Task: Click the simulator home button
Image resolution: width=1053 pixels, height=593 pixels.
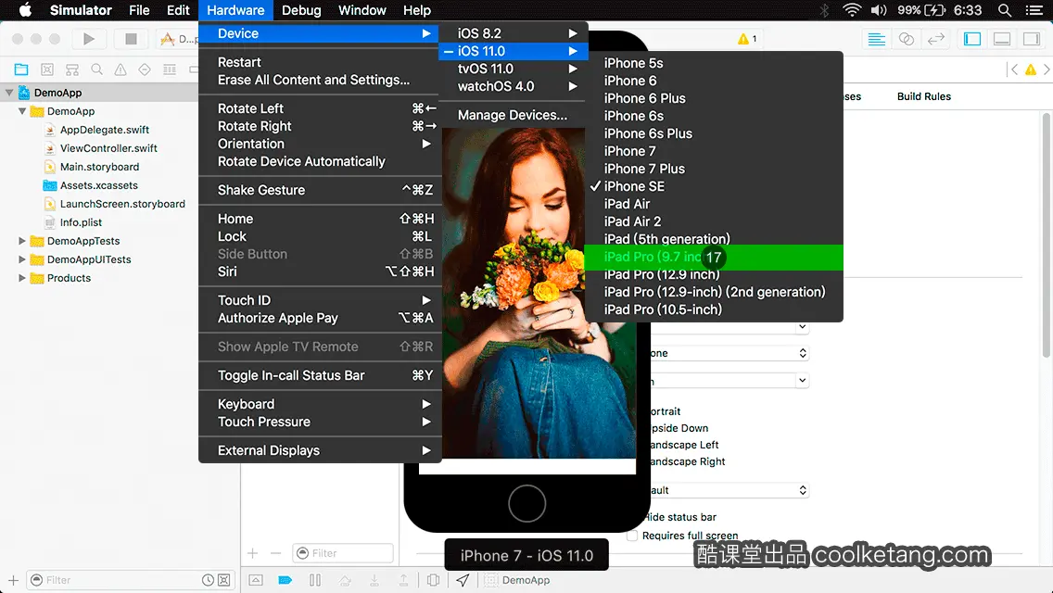Action: pos(527,504)
